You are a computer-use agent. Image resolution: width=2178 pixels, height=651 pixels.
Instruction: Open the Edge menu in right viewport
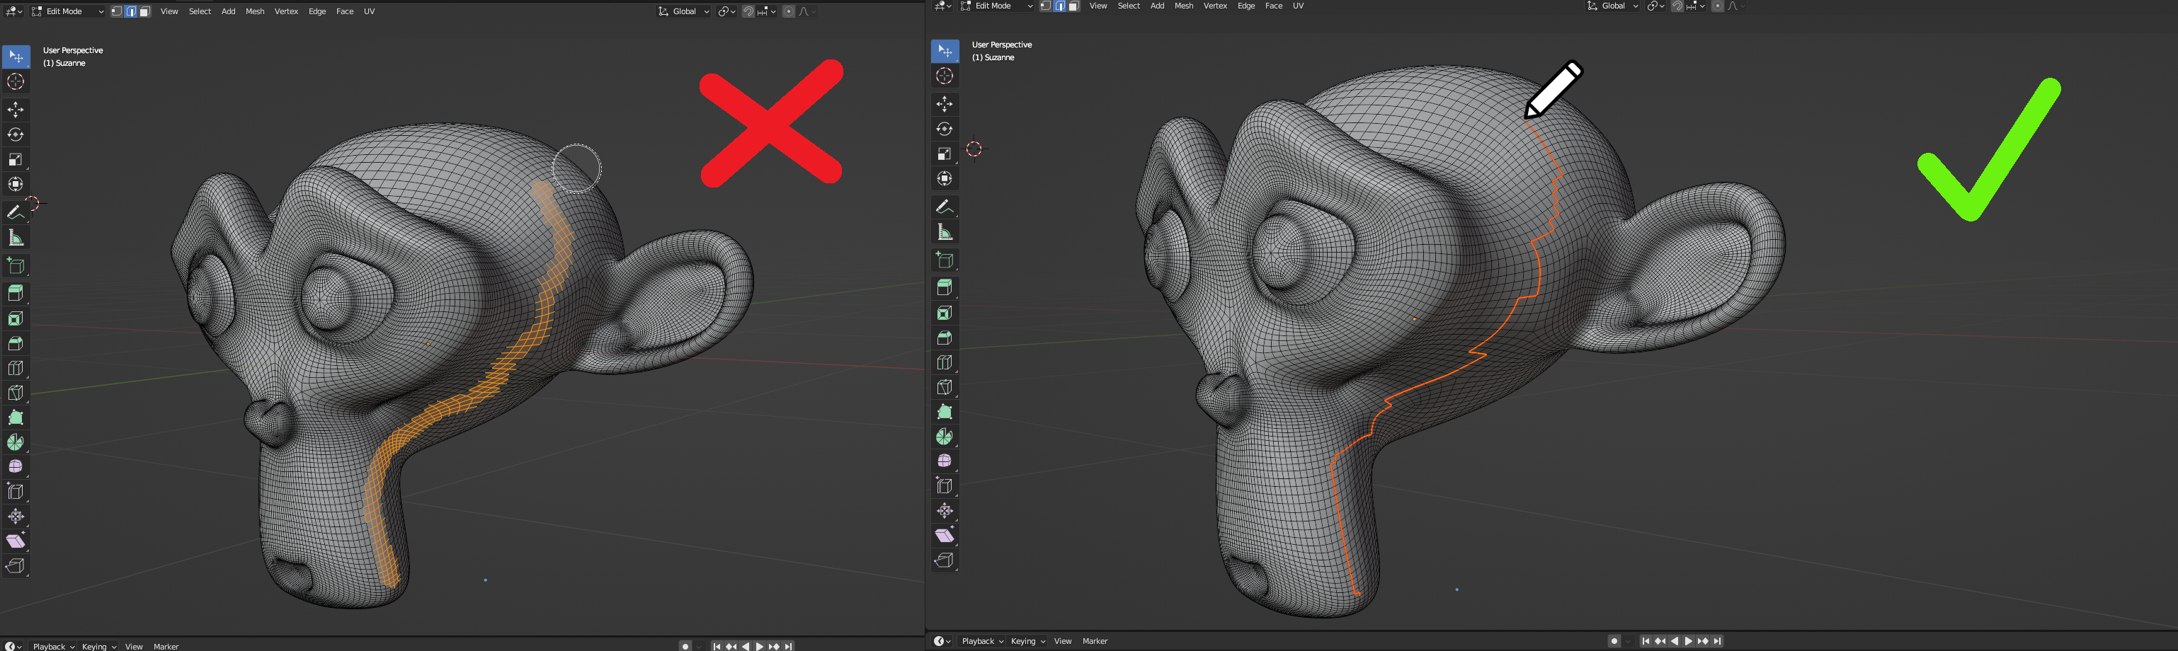[1246, 6]
